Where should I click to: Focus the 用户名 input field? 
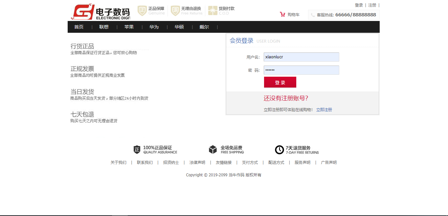coord(302,57)
